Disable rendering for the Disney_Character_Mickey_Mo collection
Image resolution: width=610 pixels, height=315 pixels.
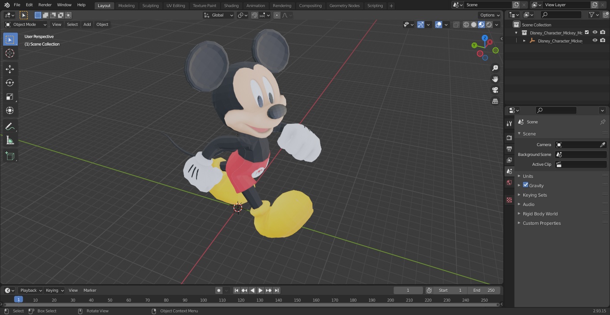603,32
